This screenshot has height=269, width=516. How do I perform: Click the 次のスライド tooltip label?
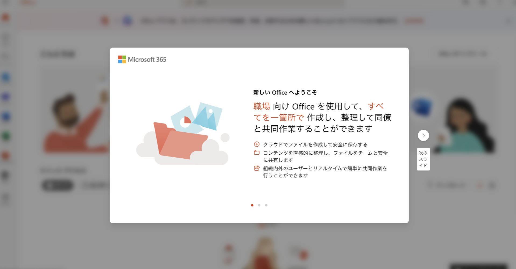[423, 159]
